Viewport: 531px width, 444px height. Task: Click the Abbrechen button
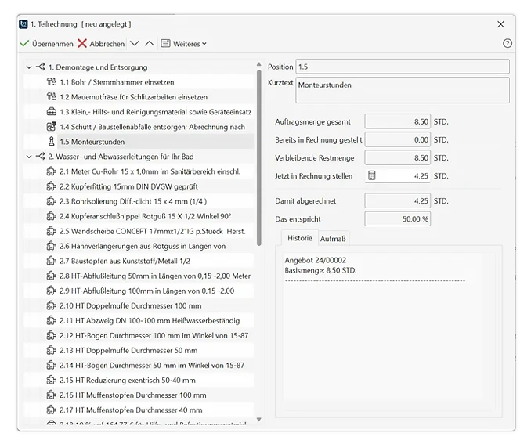pos(101,44)
